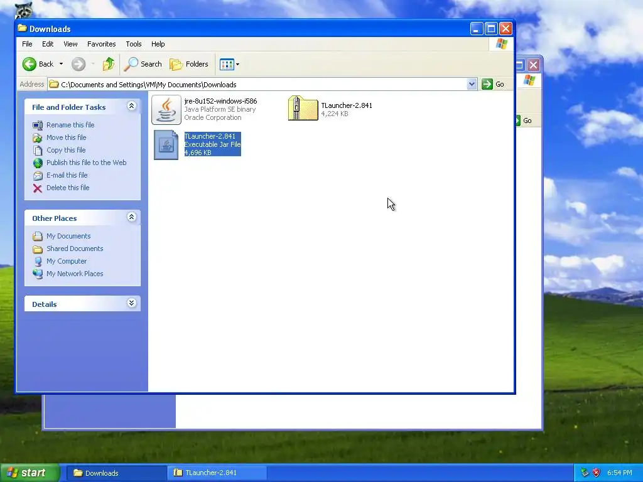The width and height of the screenshot is (643, 482).
Task: Click the My Network Places icon
Action: coord(38,274)
